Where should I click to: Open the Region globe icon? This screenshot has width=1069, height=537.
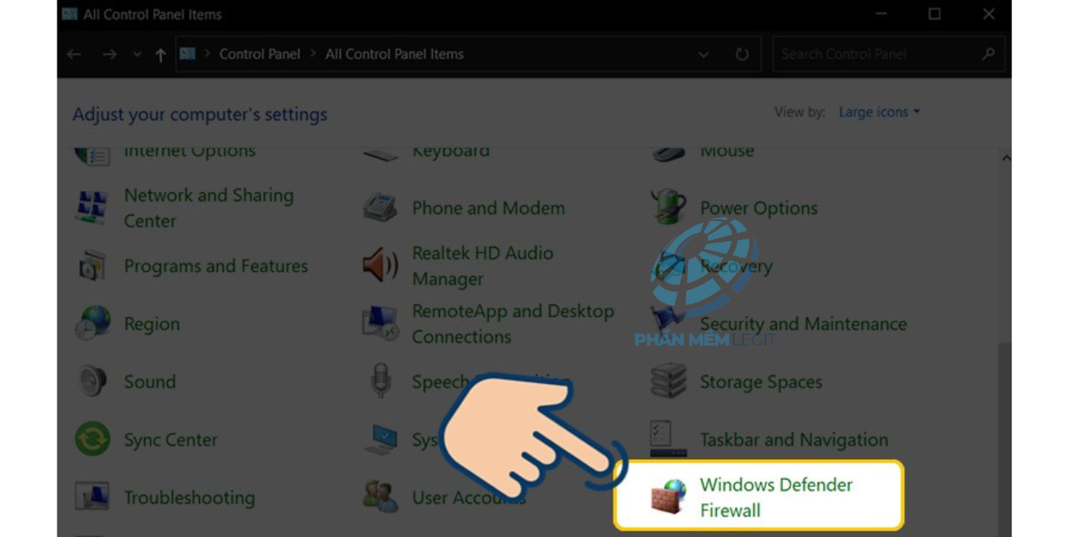92,323
